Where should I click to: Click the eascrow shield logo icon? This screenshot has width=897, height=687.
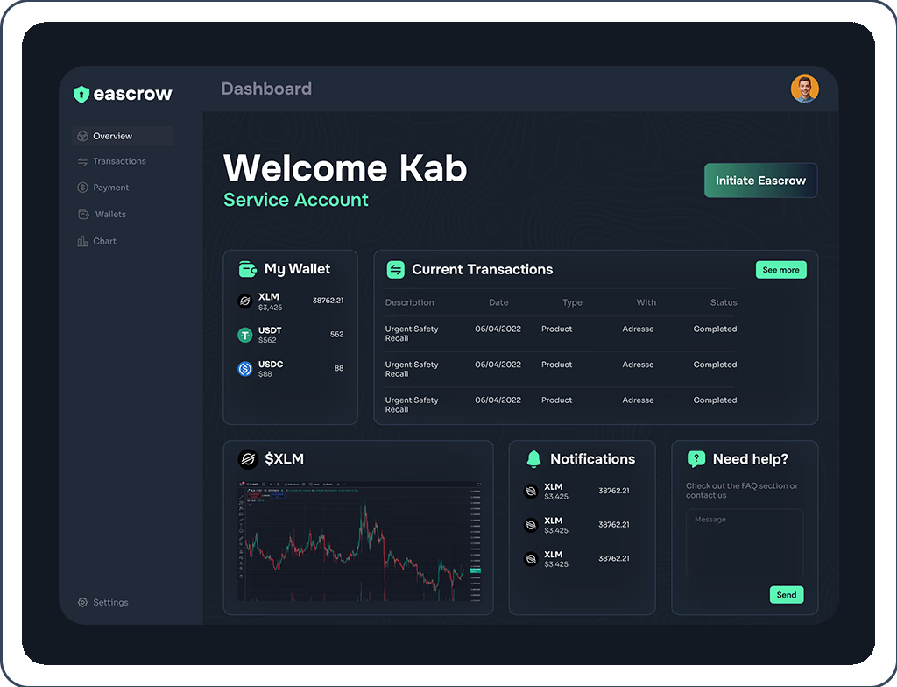click(81, 95)
